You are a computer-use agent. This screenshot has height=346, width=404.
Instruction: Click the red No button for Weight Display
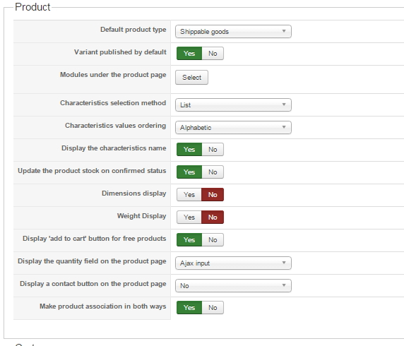(x=213, y=217)
